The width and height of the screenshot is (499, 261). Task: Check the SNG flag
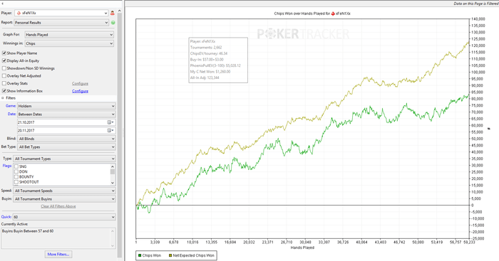(x=16, y=166)
